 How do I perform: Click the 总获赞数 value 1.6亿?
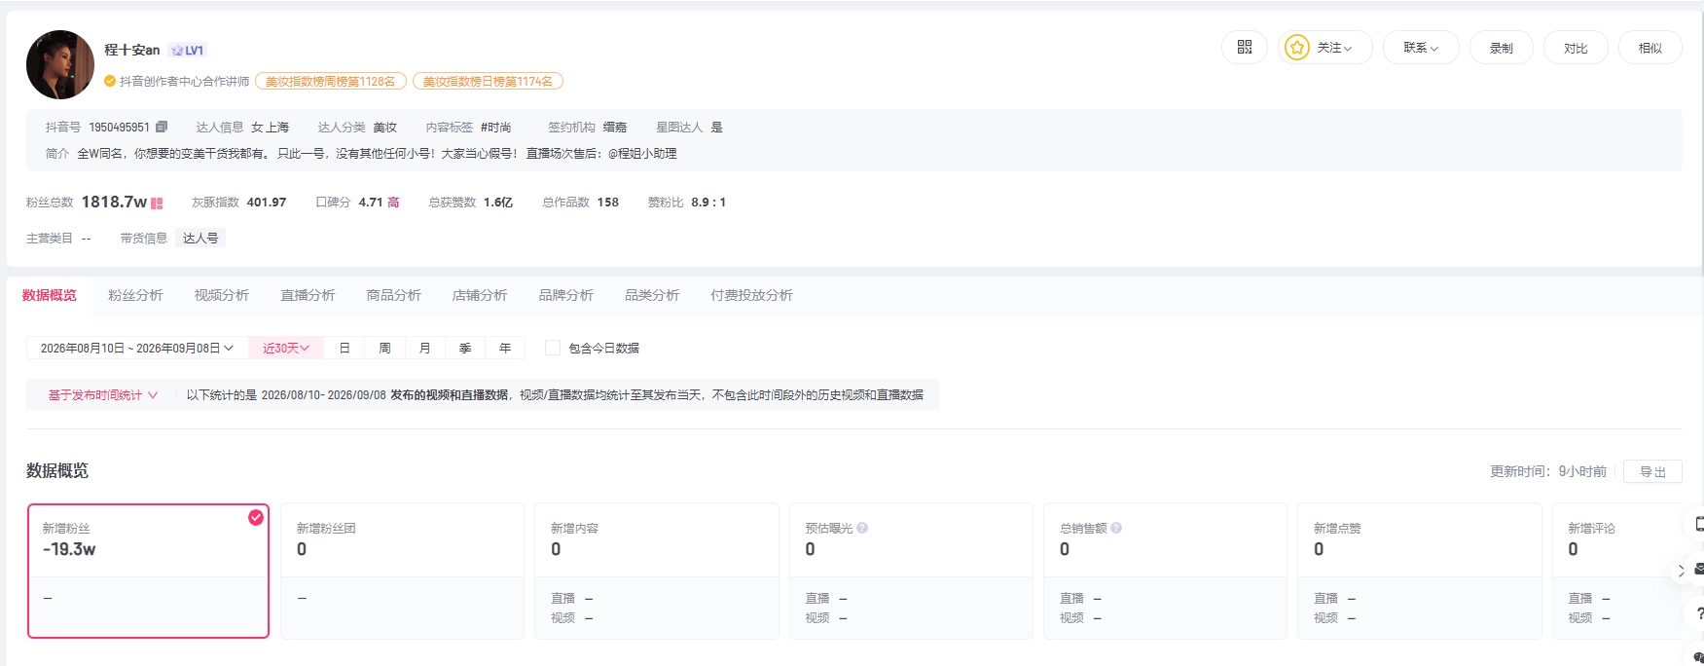pyautogui.click(x=498, y=203)
